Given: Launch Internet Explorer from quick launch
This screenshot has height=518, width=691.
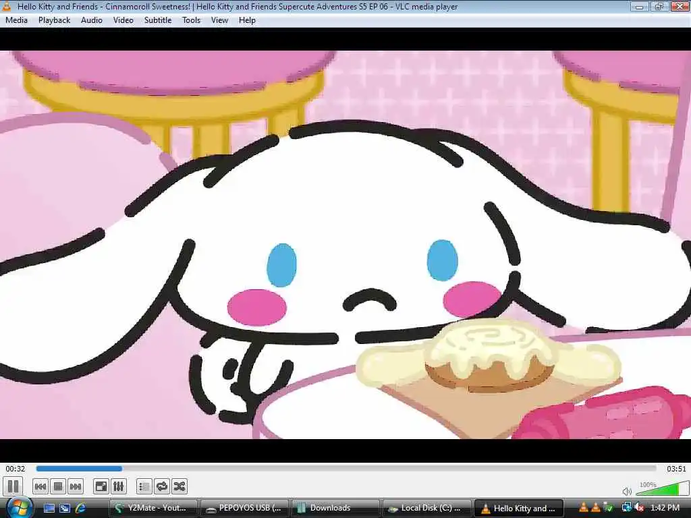Looking at the screenshot, I should (81, 508).
